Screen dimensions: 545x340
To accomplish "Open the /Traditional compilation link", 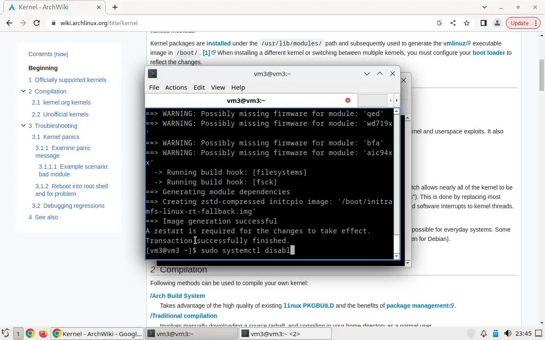I will click(184, 316).
